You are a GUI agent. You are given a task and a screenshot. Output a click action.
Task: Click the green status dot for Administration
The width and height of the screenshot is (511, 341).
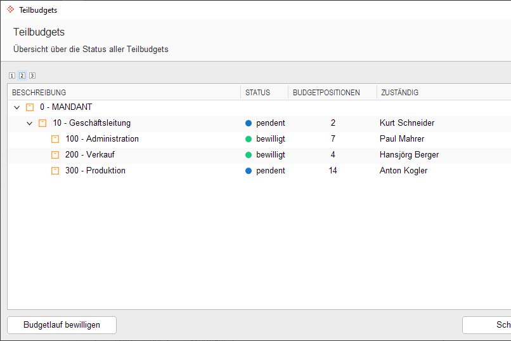coord(249,139)
